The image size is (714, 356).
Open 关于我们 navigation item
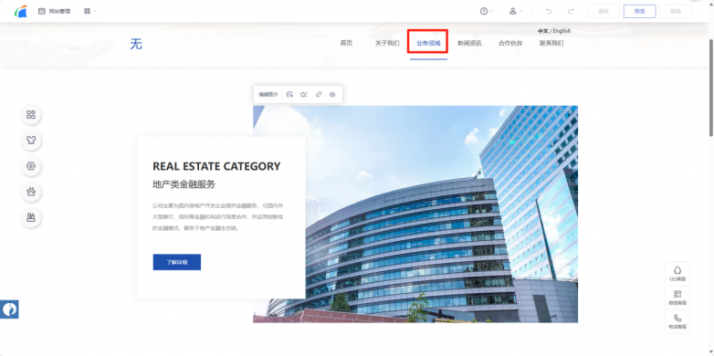pyautogui.click(x=387, y=43)
